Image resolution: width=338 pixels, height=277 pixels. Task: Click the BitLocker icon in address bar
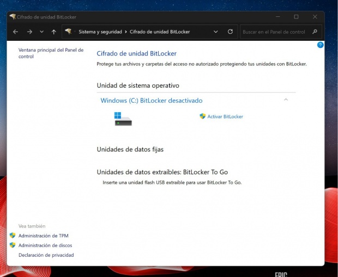68,32
